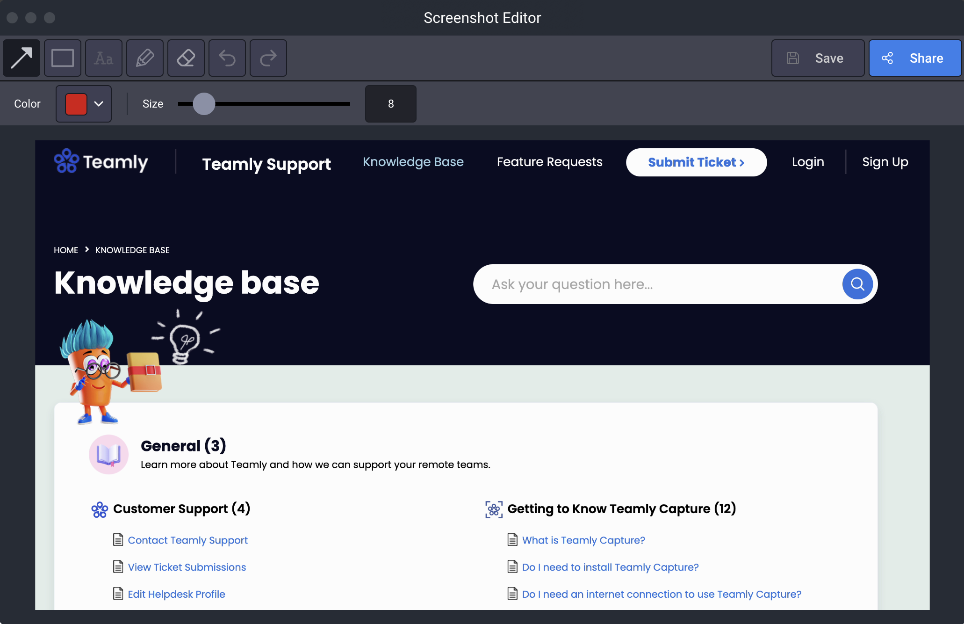
Task: Click the red color swatch
Action: 76,104
